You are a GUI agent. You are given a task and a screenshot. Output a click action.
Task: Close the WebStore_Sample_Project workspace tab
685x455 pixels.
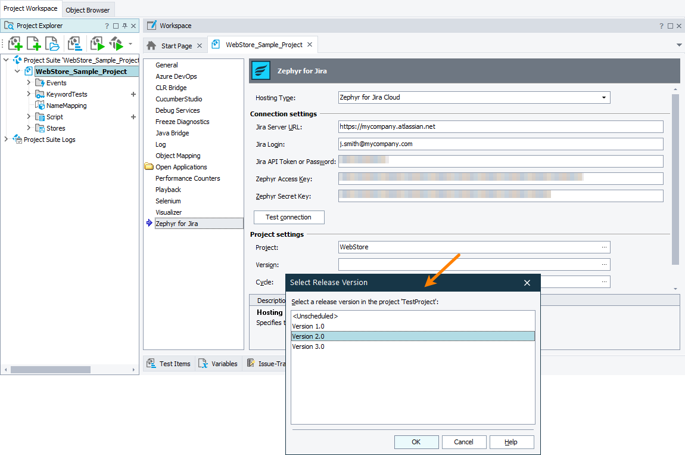tap(310, 45)
